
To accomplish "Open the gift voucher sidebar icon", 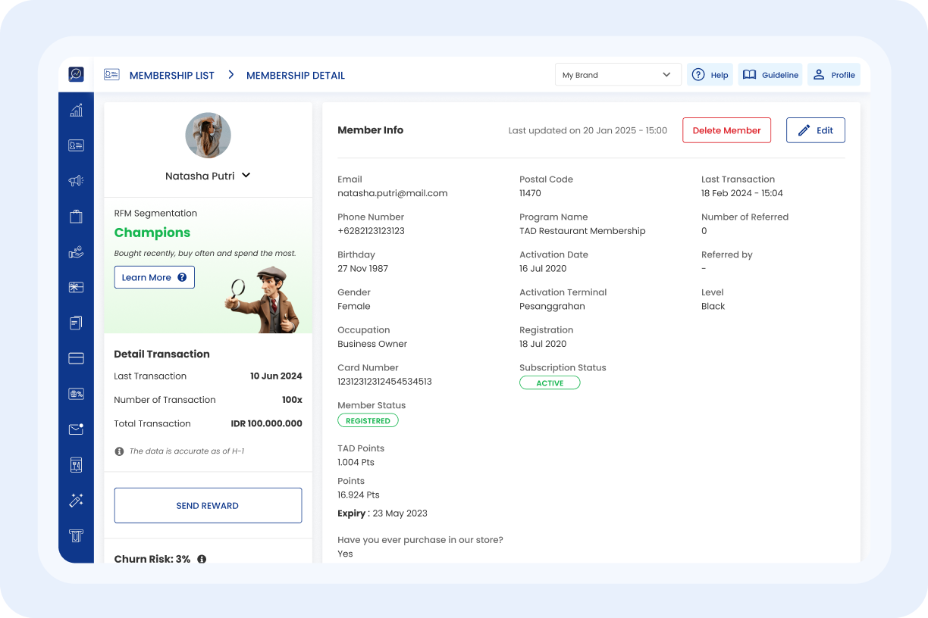I will [x=76, y=288].
